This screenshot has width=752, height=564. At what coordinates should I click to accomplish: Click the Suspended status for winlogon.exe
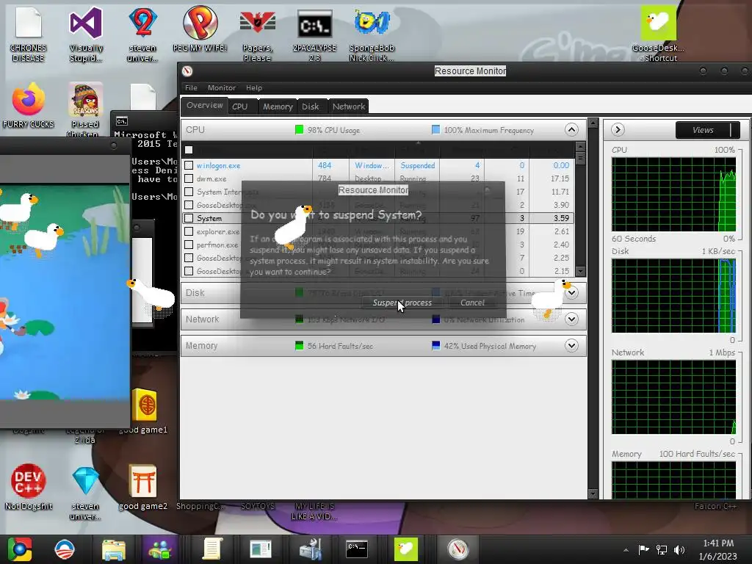[x=418, y=165]
